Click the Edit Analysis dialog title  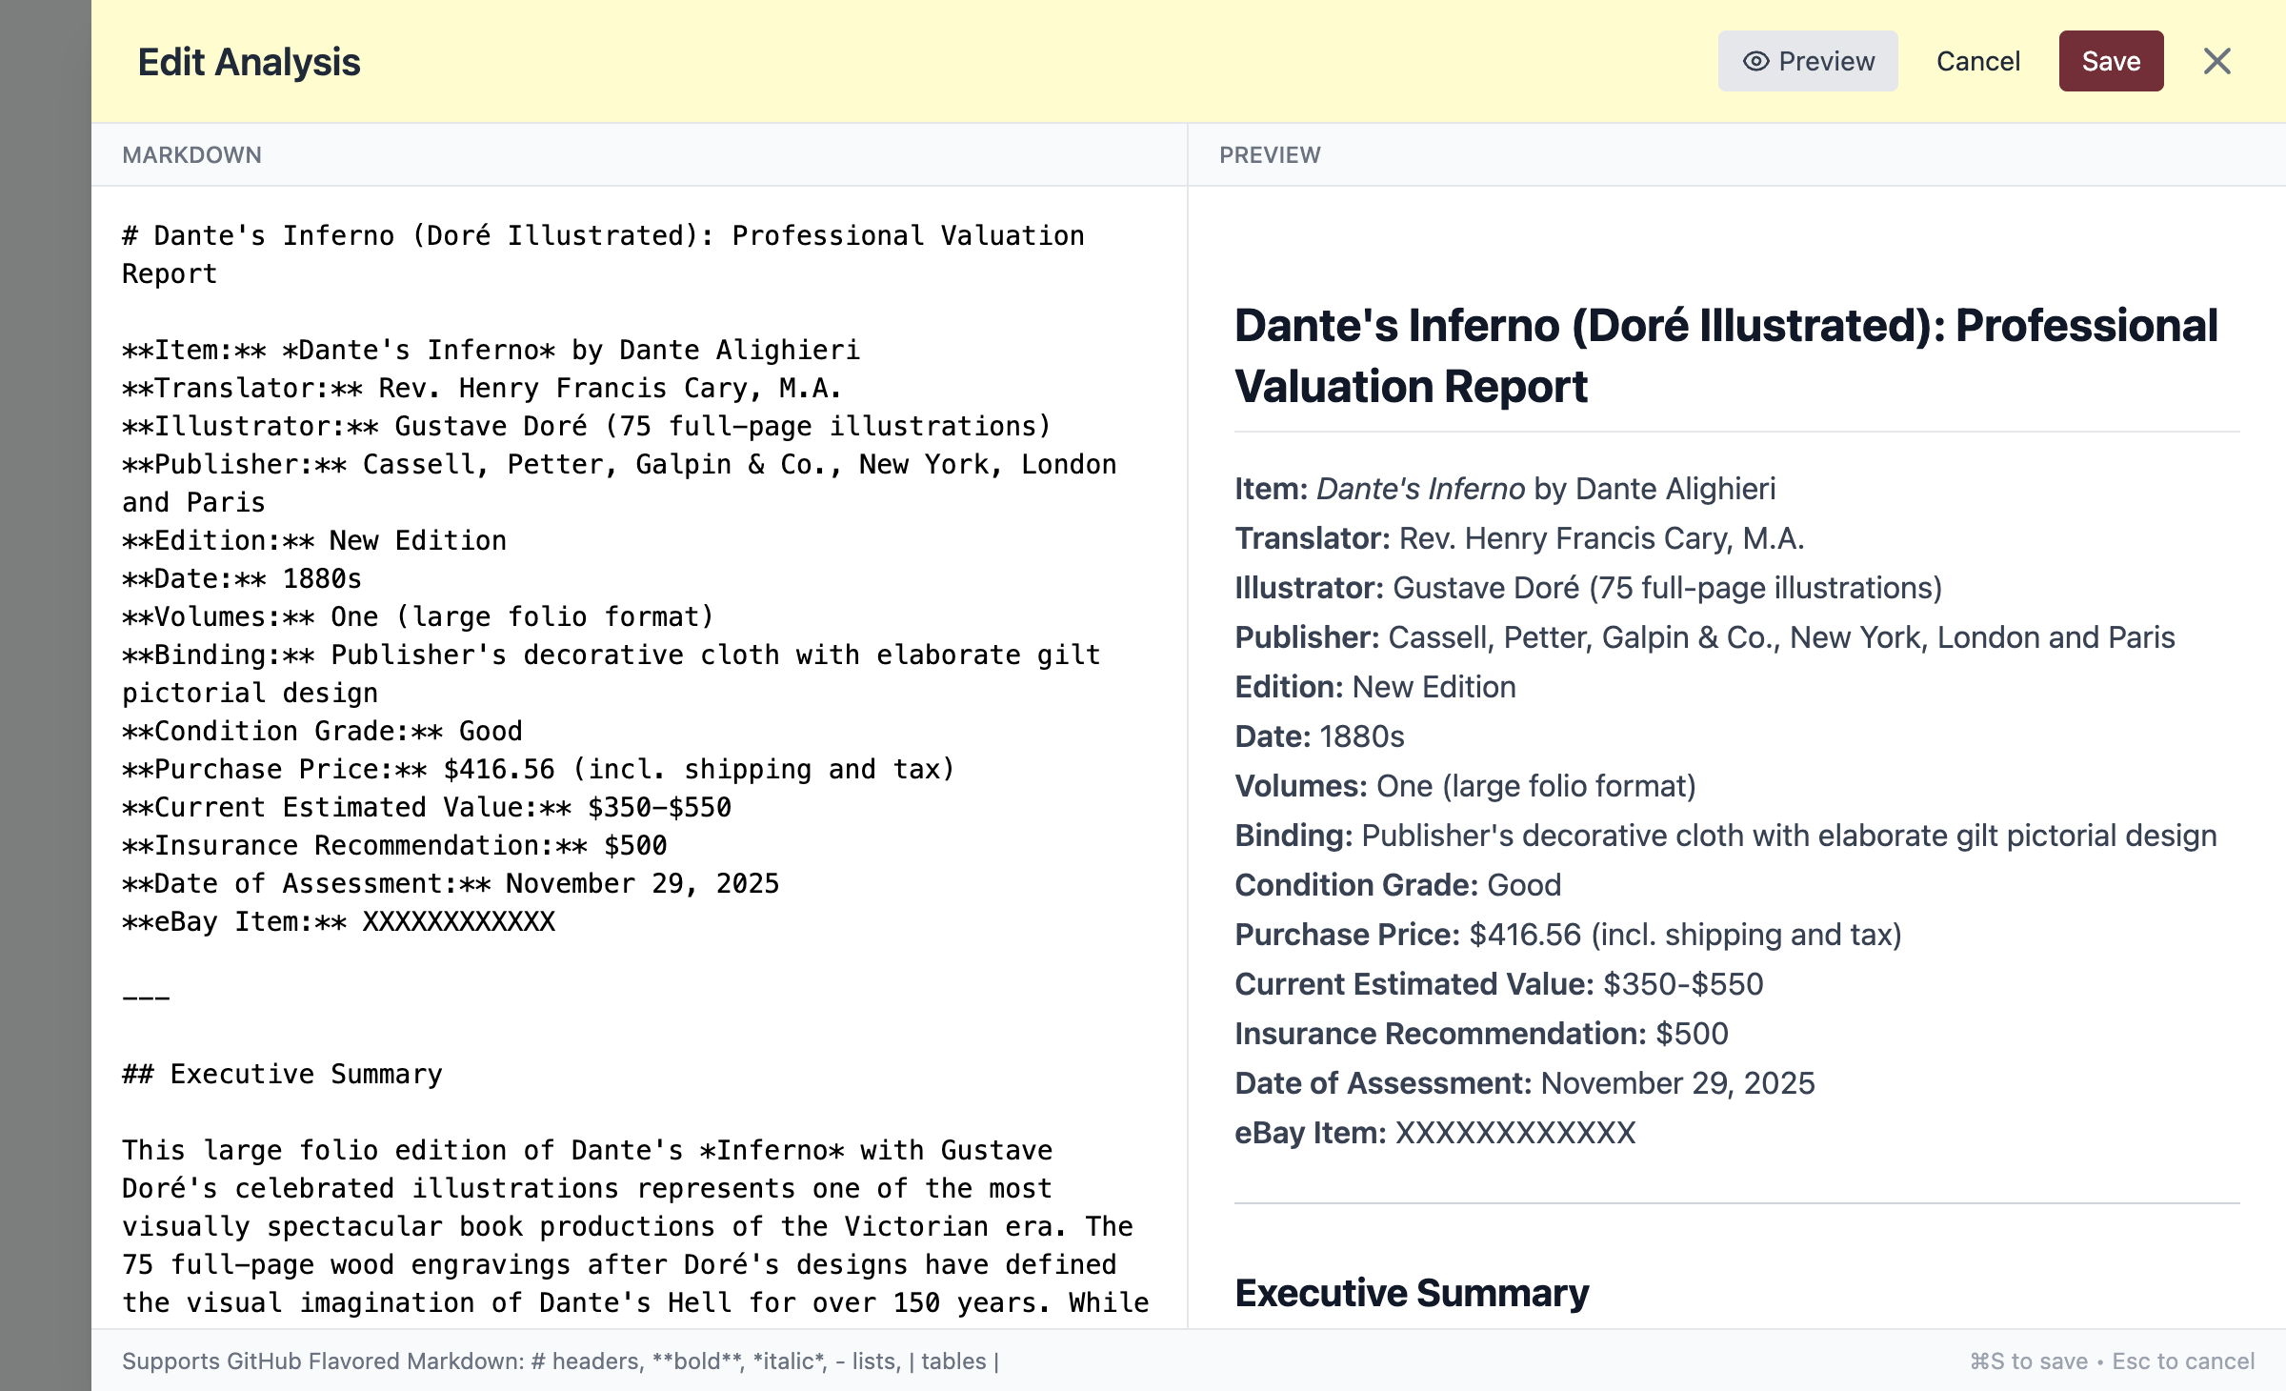click(x=249, y=62)
